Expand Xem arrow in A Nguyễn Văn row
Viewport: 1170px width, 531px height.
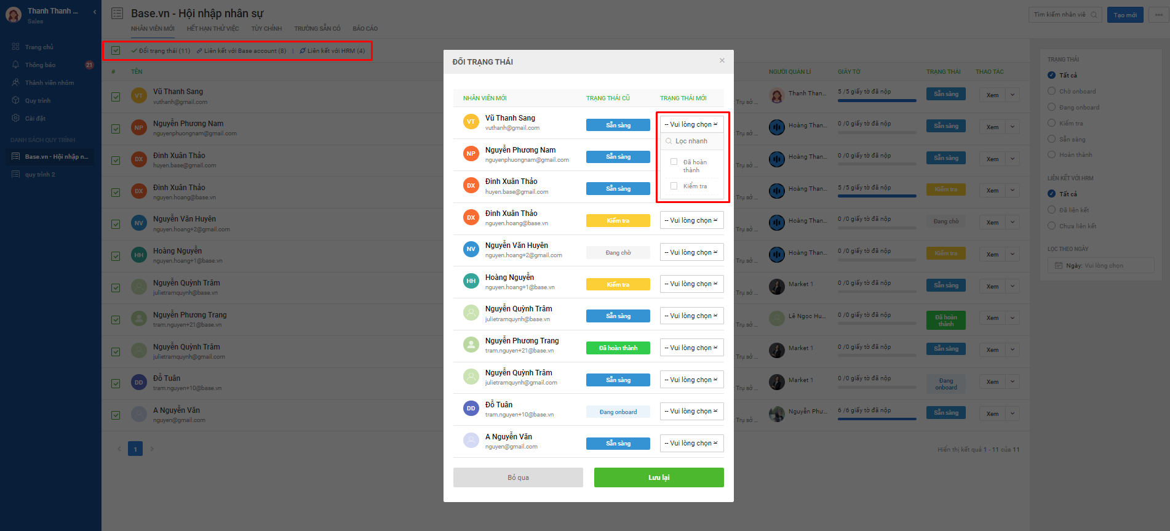[x=1013, y=413]
